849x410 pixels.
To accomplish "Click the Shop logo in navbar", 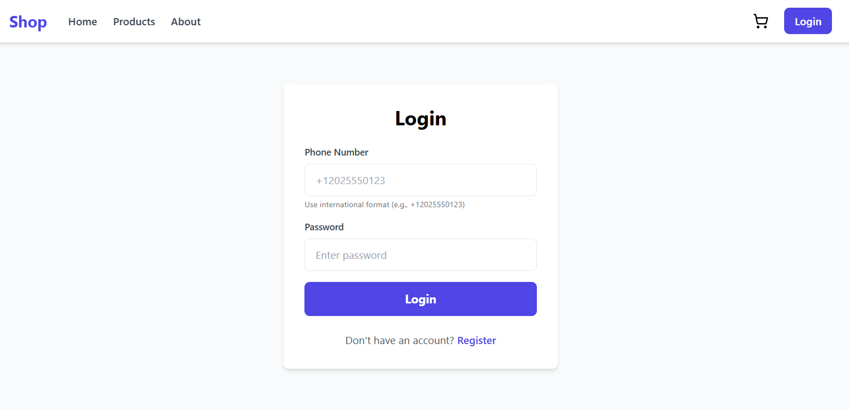I will click(28, 22).
